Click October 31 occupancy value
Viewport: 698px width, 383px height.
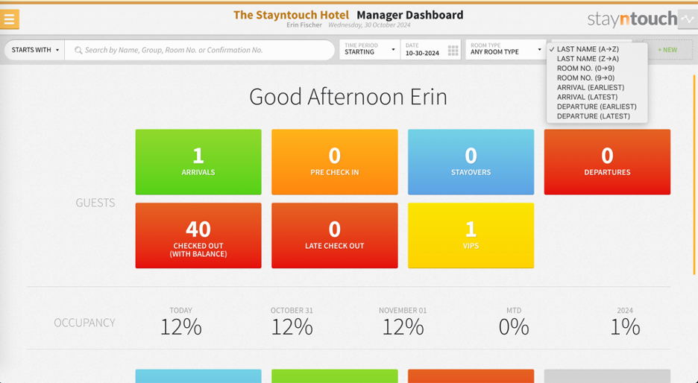292,327
